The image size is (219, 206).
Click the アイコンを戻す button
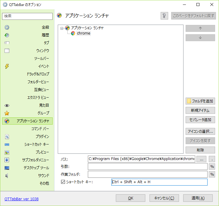click(200, 141)
